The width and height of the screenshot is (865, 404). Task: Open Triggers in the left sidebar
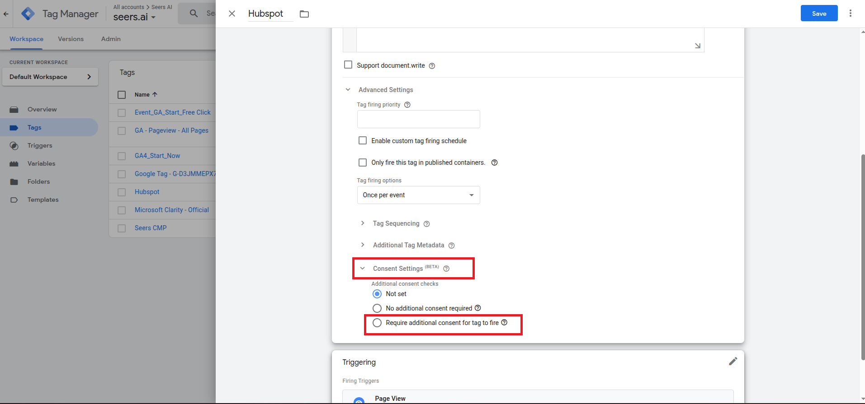pos(40,145)
